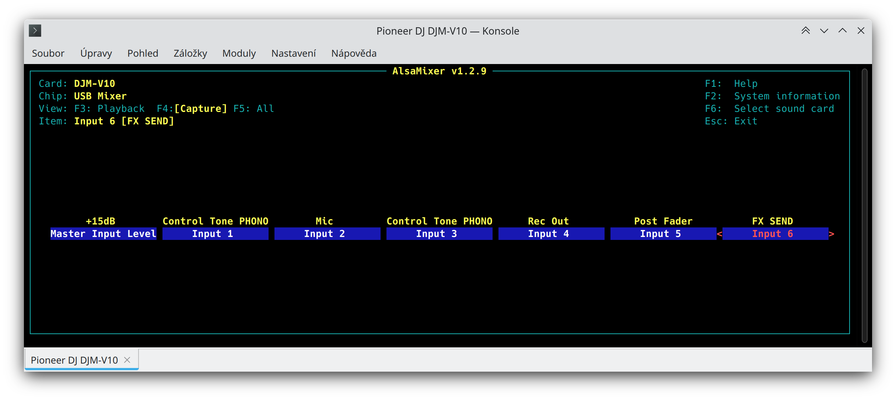Open the Nápověda menu
The image size is (896, 400).
tap(354, 53)
